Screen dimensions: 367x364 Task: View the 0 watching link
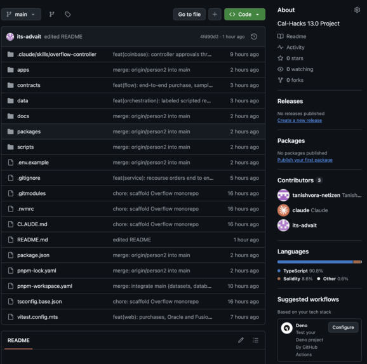(x=295, y=69)
